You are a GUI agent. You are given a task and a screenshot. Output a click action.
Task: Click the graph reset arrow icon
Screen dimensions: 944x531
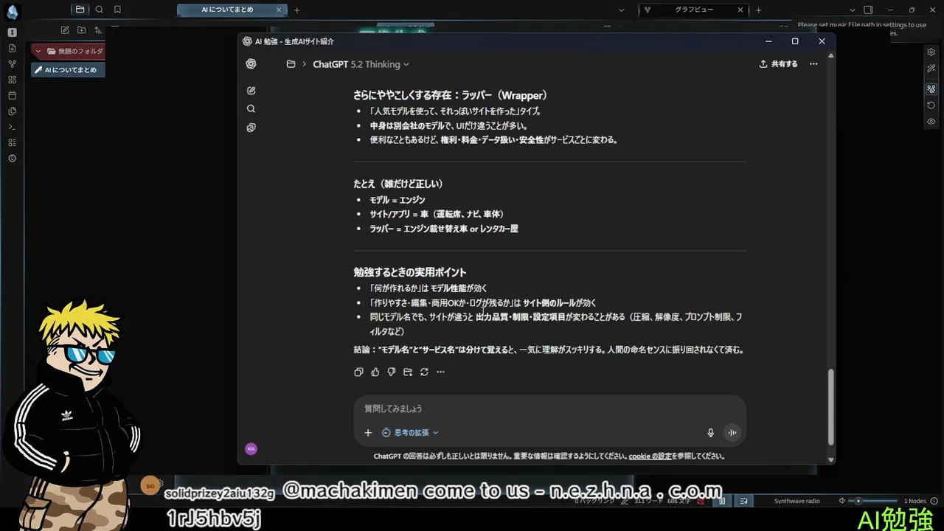[931, 105]
